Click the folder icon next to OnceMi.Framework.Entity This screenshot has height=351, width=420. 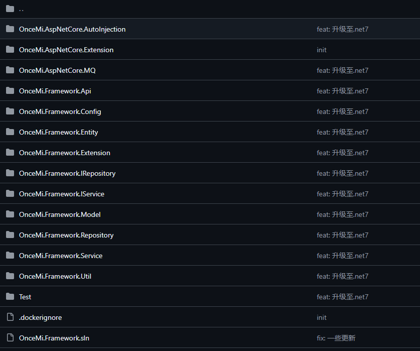click(x=10, y=132)
